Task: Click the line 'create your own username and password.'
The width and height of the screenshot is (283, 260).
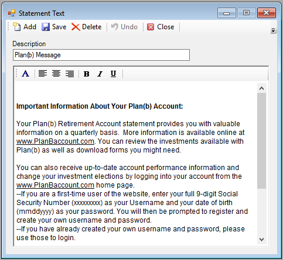Action: tap(84, 220)
